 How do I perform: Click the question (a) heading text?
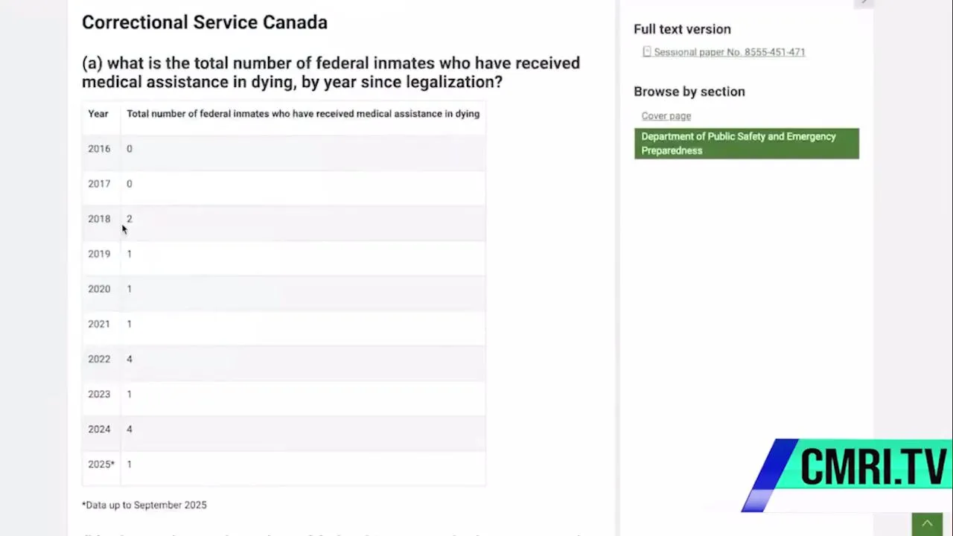point(331,72)
